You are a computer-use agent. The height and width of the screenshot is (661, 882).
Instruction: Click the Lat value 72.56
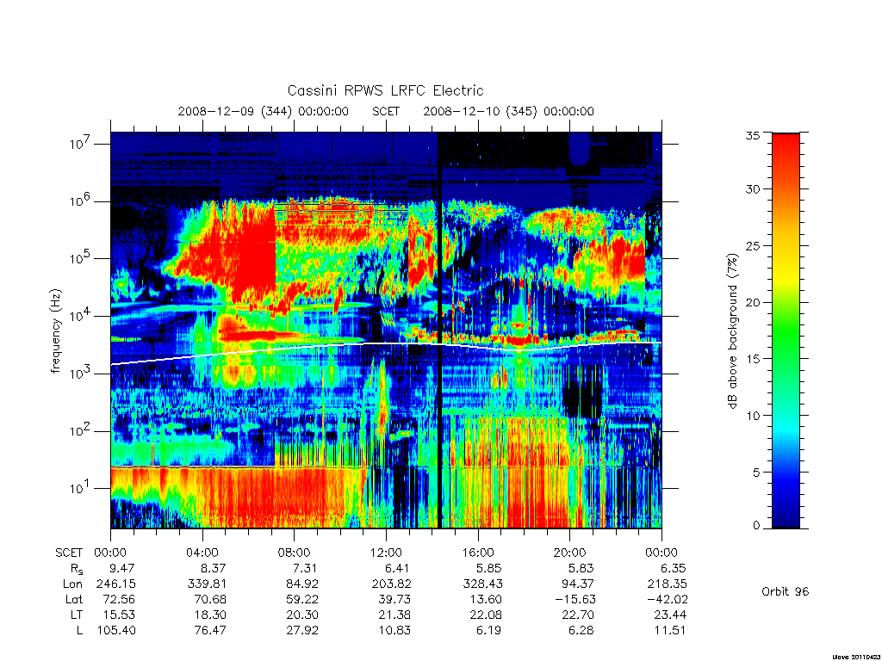tap(119, 599)
